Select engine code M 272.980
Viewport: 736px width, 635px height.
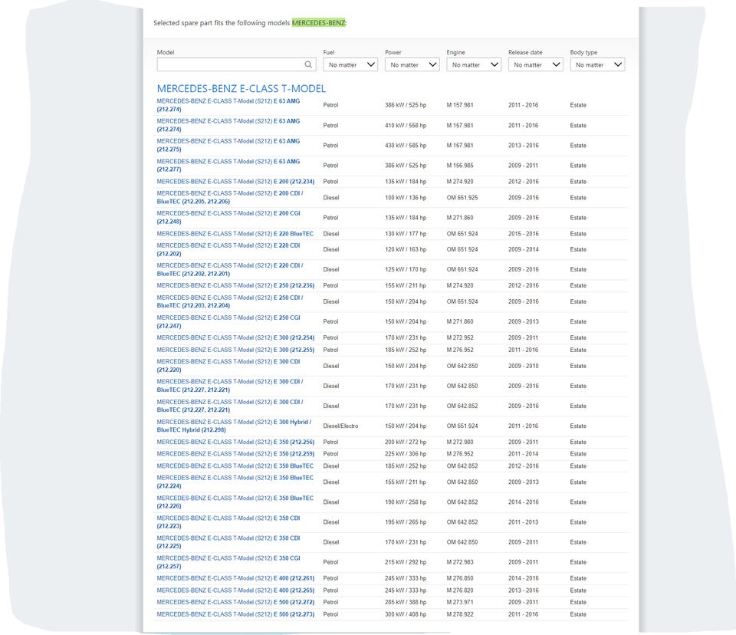point(460,442)
